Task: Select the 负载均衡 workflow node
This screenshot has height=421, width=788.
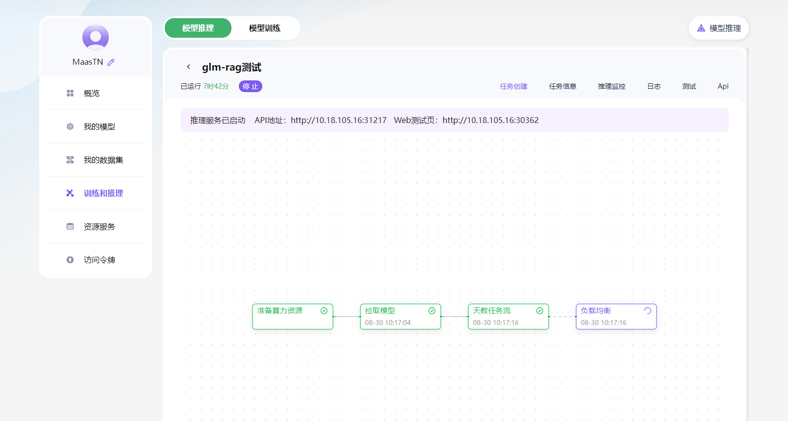Action: tap(616, 317)
